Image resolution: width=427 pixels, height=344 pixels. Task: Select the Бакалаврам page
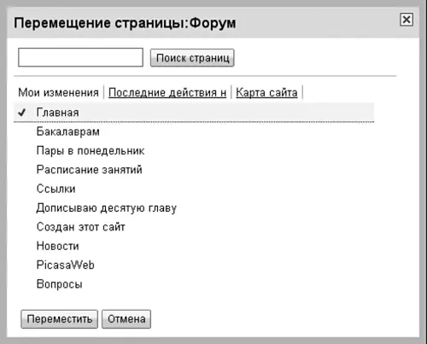pos(68,131)
